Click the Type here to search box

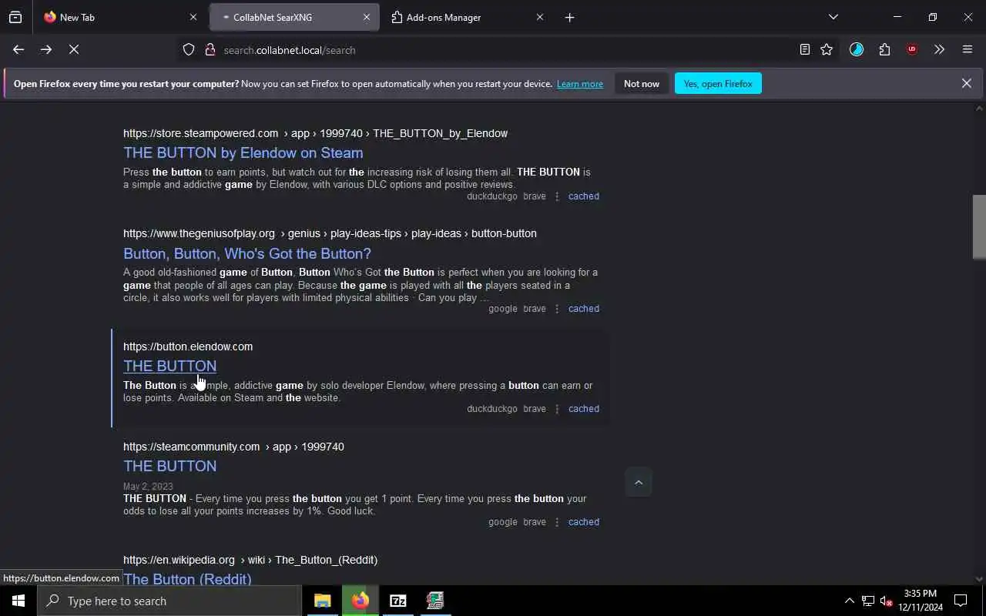[x=169, y=601]
